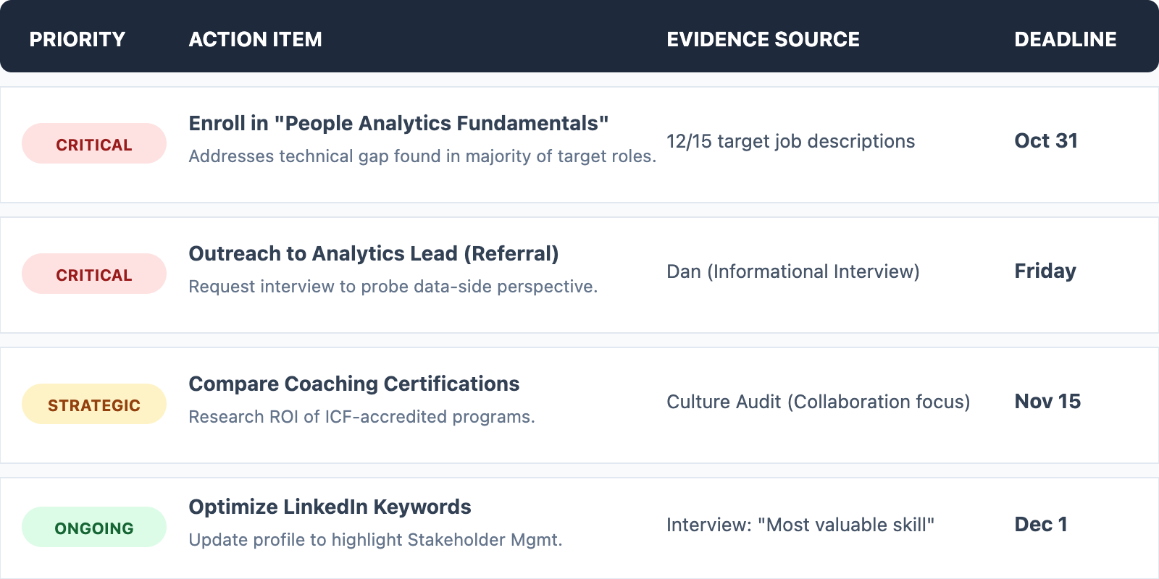Click the DEADLINE column header
Screen dimensions: 1159x579
coord(1065,39)
